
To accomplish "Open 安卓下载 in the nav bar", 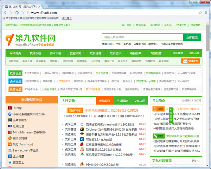I will pos(56,53).
